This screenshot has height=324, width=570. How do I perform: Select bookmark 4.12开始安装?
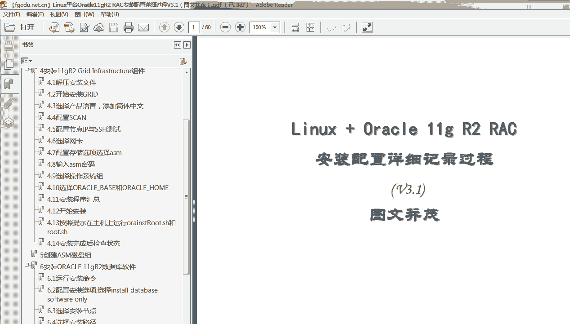[x=67, y=211]
